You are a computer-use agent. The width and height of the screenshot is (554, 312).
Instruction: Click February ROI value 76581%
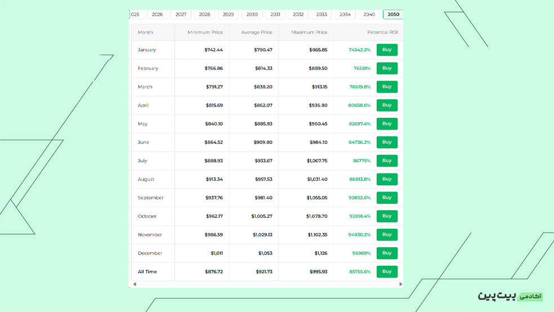coord(362,68)
